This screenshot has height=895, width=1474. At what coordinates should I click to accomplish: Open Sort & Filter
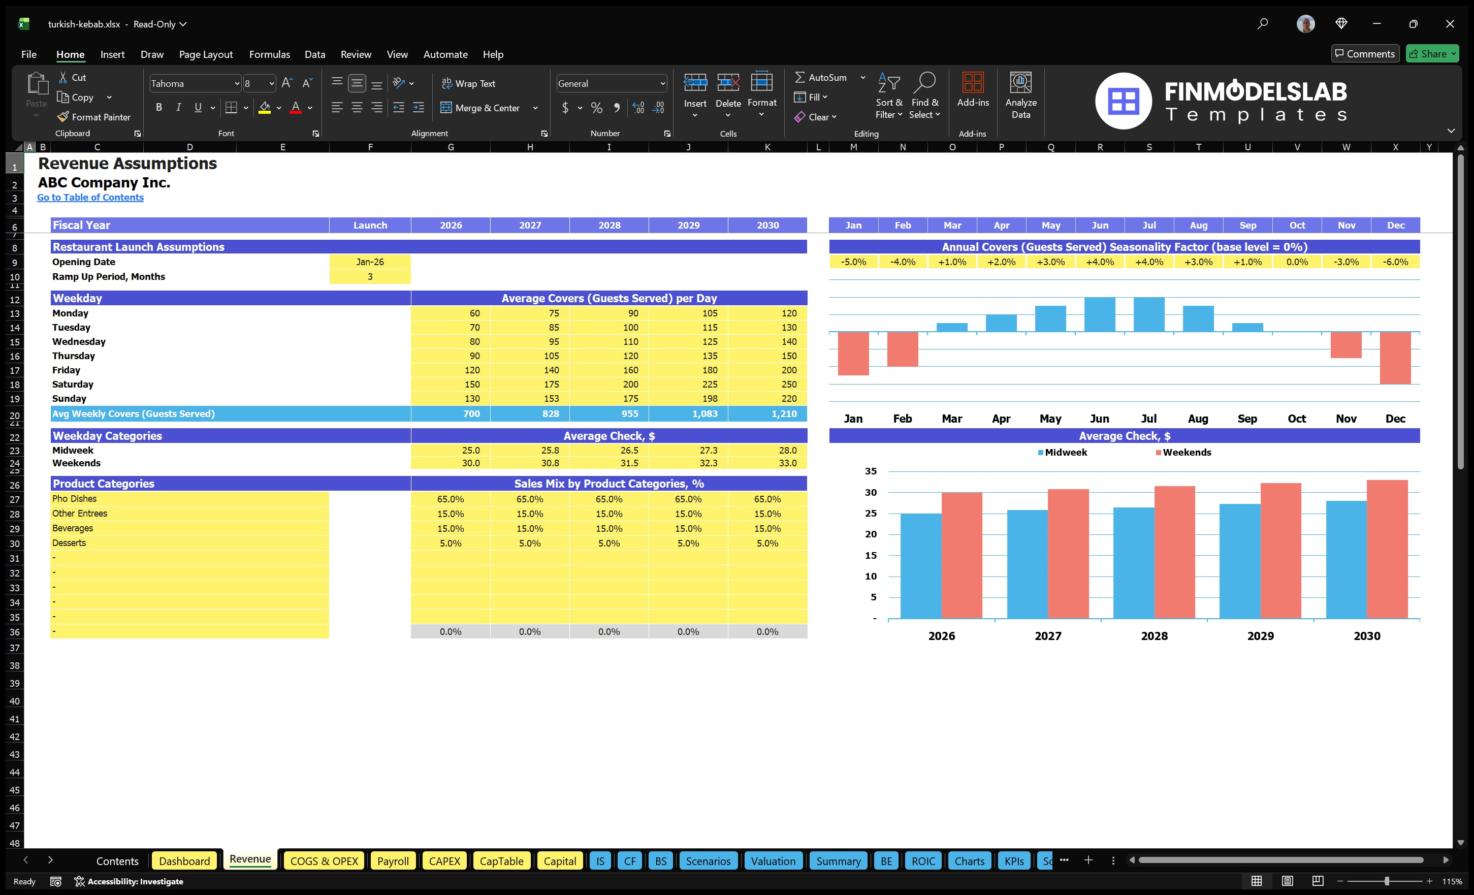[x=889, y=95]
